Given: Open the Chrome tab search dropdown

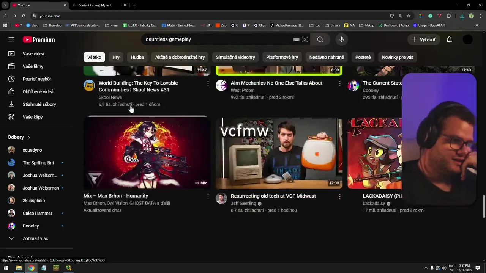Looking at the screenshot, I should [x=5, y=5].
